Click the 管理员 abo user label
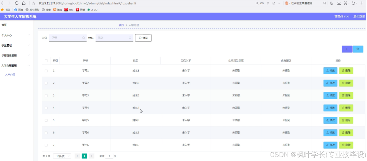 (x=342, y=16)
